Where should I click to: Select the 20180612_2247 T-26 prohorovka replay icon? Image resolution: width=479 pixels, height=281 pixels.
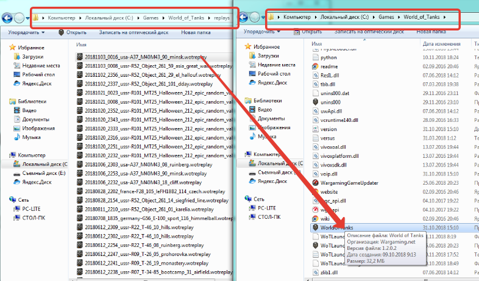[80, 254]
